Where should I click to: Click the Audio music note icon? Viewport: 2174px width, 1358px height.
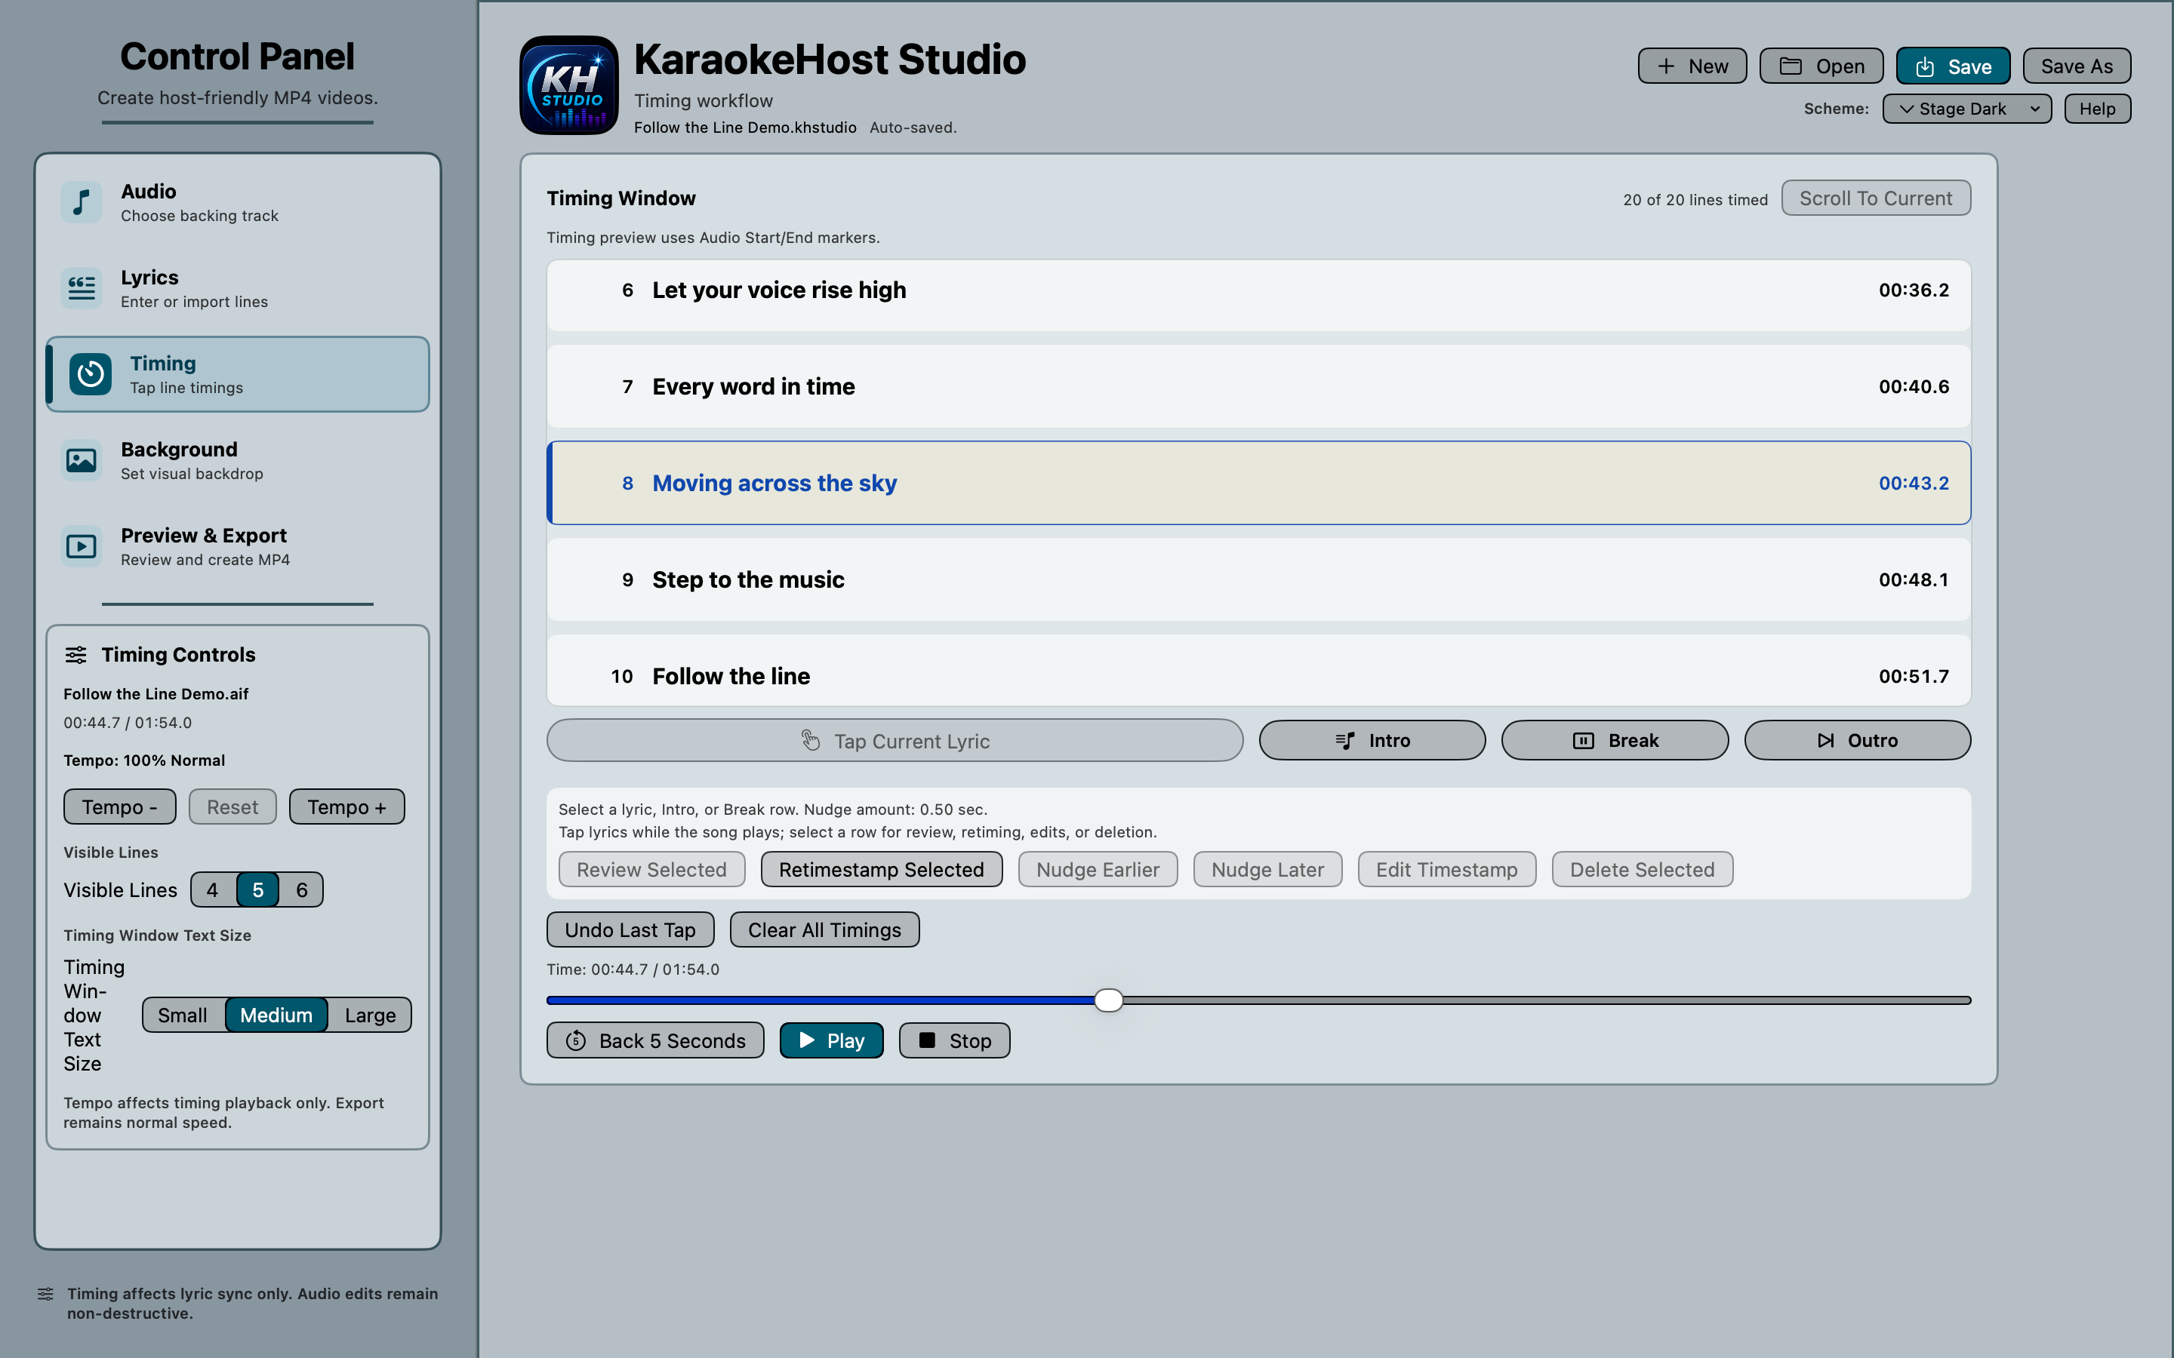click(x=82, y=202)
